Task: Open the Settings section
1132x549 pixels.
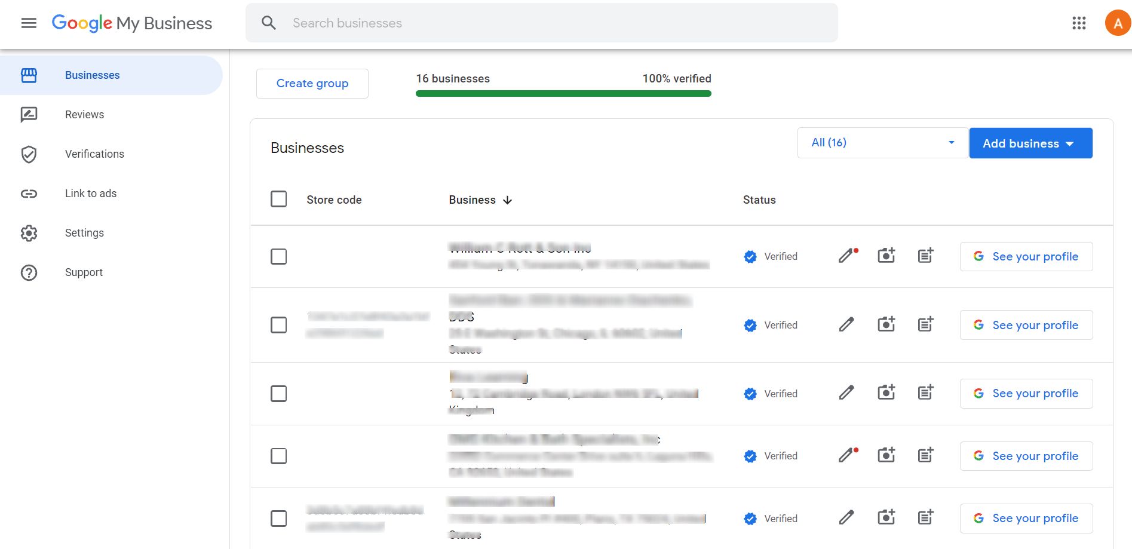Action: 84,232
